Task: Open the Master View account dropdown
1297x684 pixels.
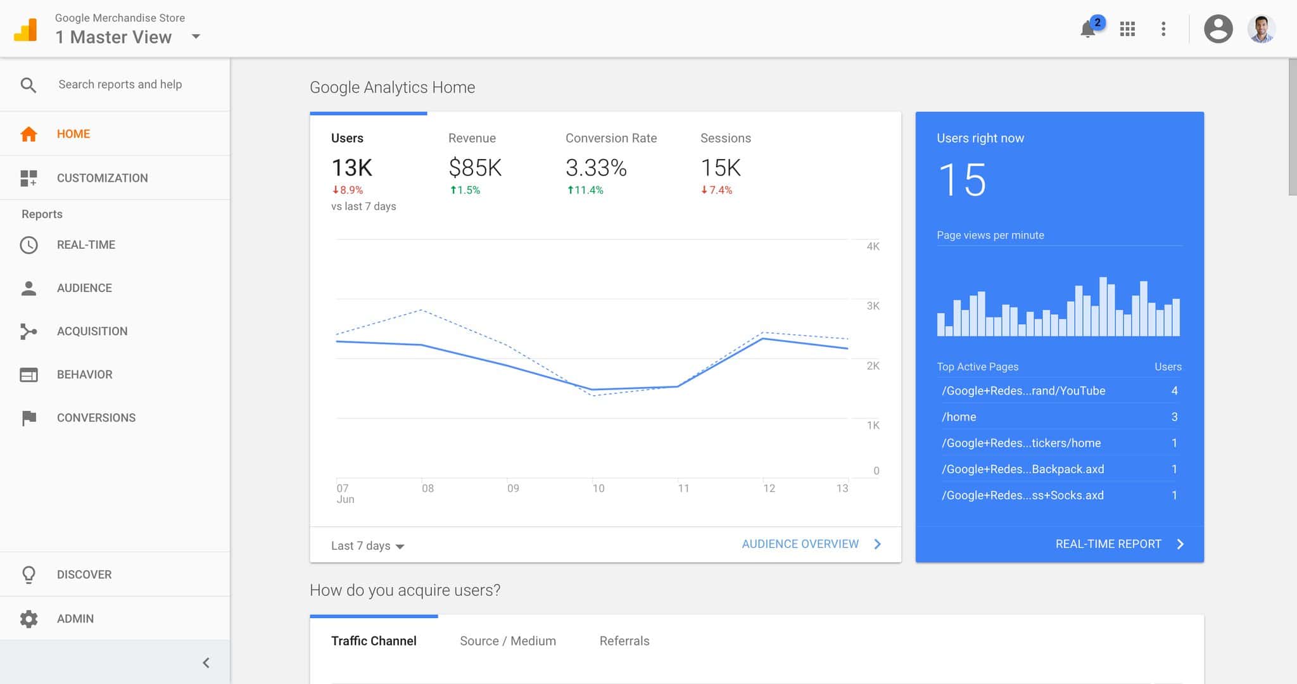Action: pos(196,37)
